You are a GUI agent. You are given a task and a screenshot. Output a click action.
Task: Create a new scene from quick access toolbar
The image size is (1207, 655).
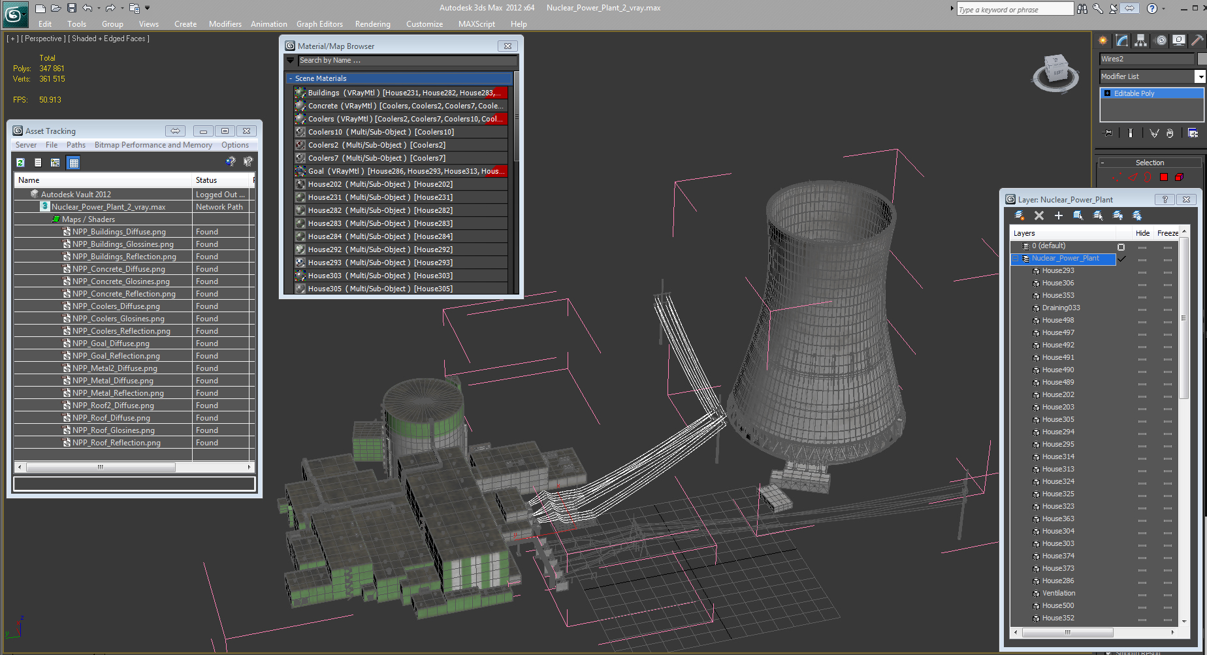point(40,8)
